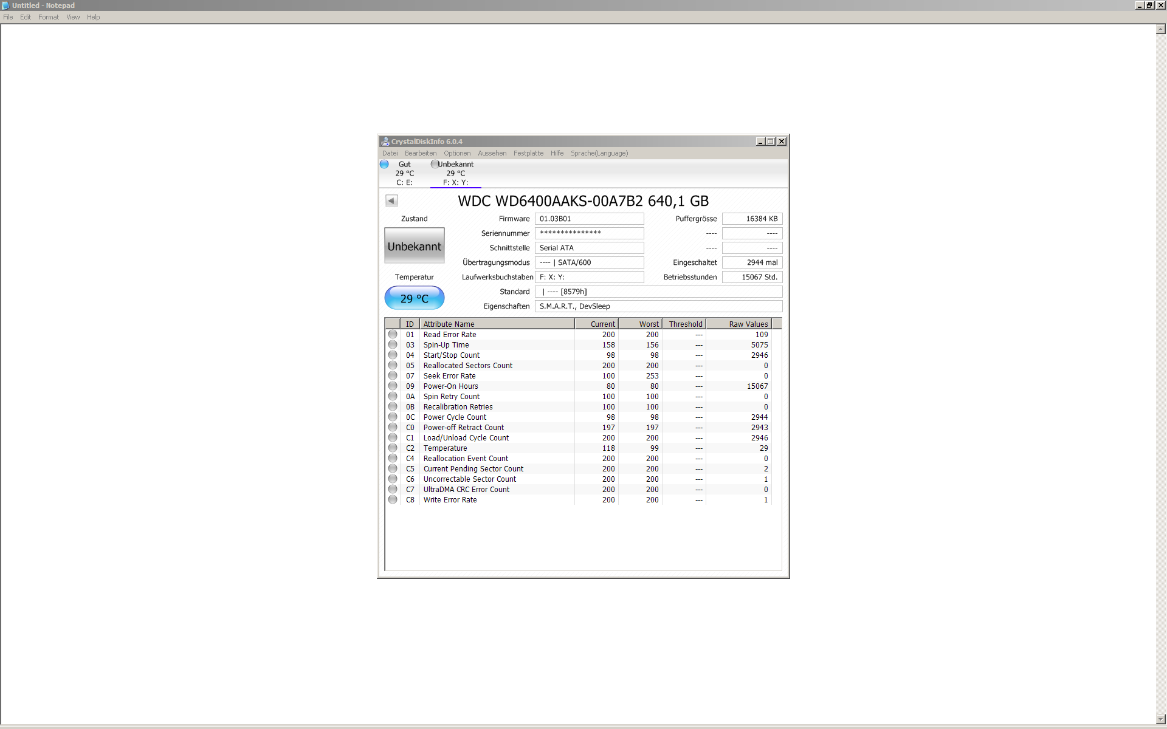Image resolution: width=1167 pixels, height=729 pixels.
Task: Open the Festplatte menu
Action: [x=528, y=153]
